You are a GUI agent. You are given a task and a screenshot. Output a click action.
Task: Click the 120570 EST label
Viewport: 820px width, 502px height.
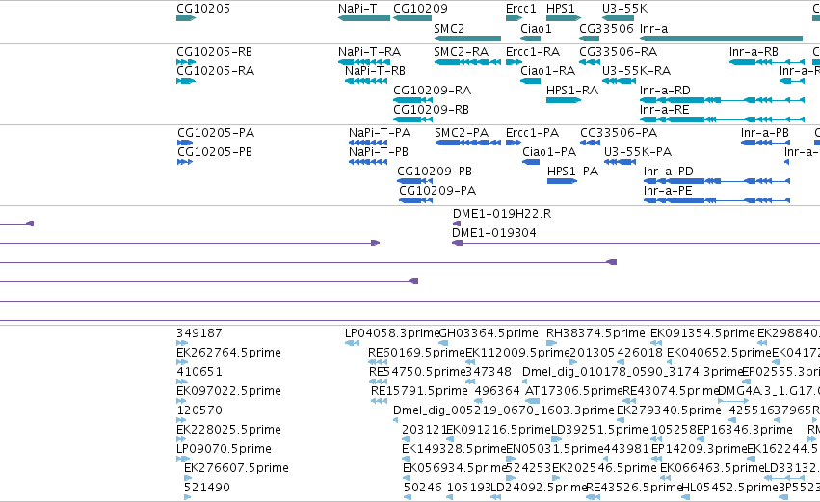pos(199,410)
